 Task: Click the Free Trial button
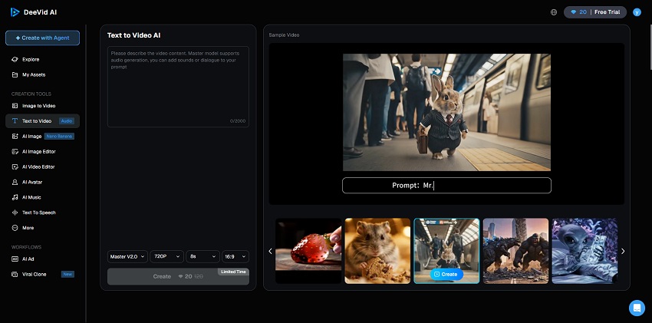[607, 12]
